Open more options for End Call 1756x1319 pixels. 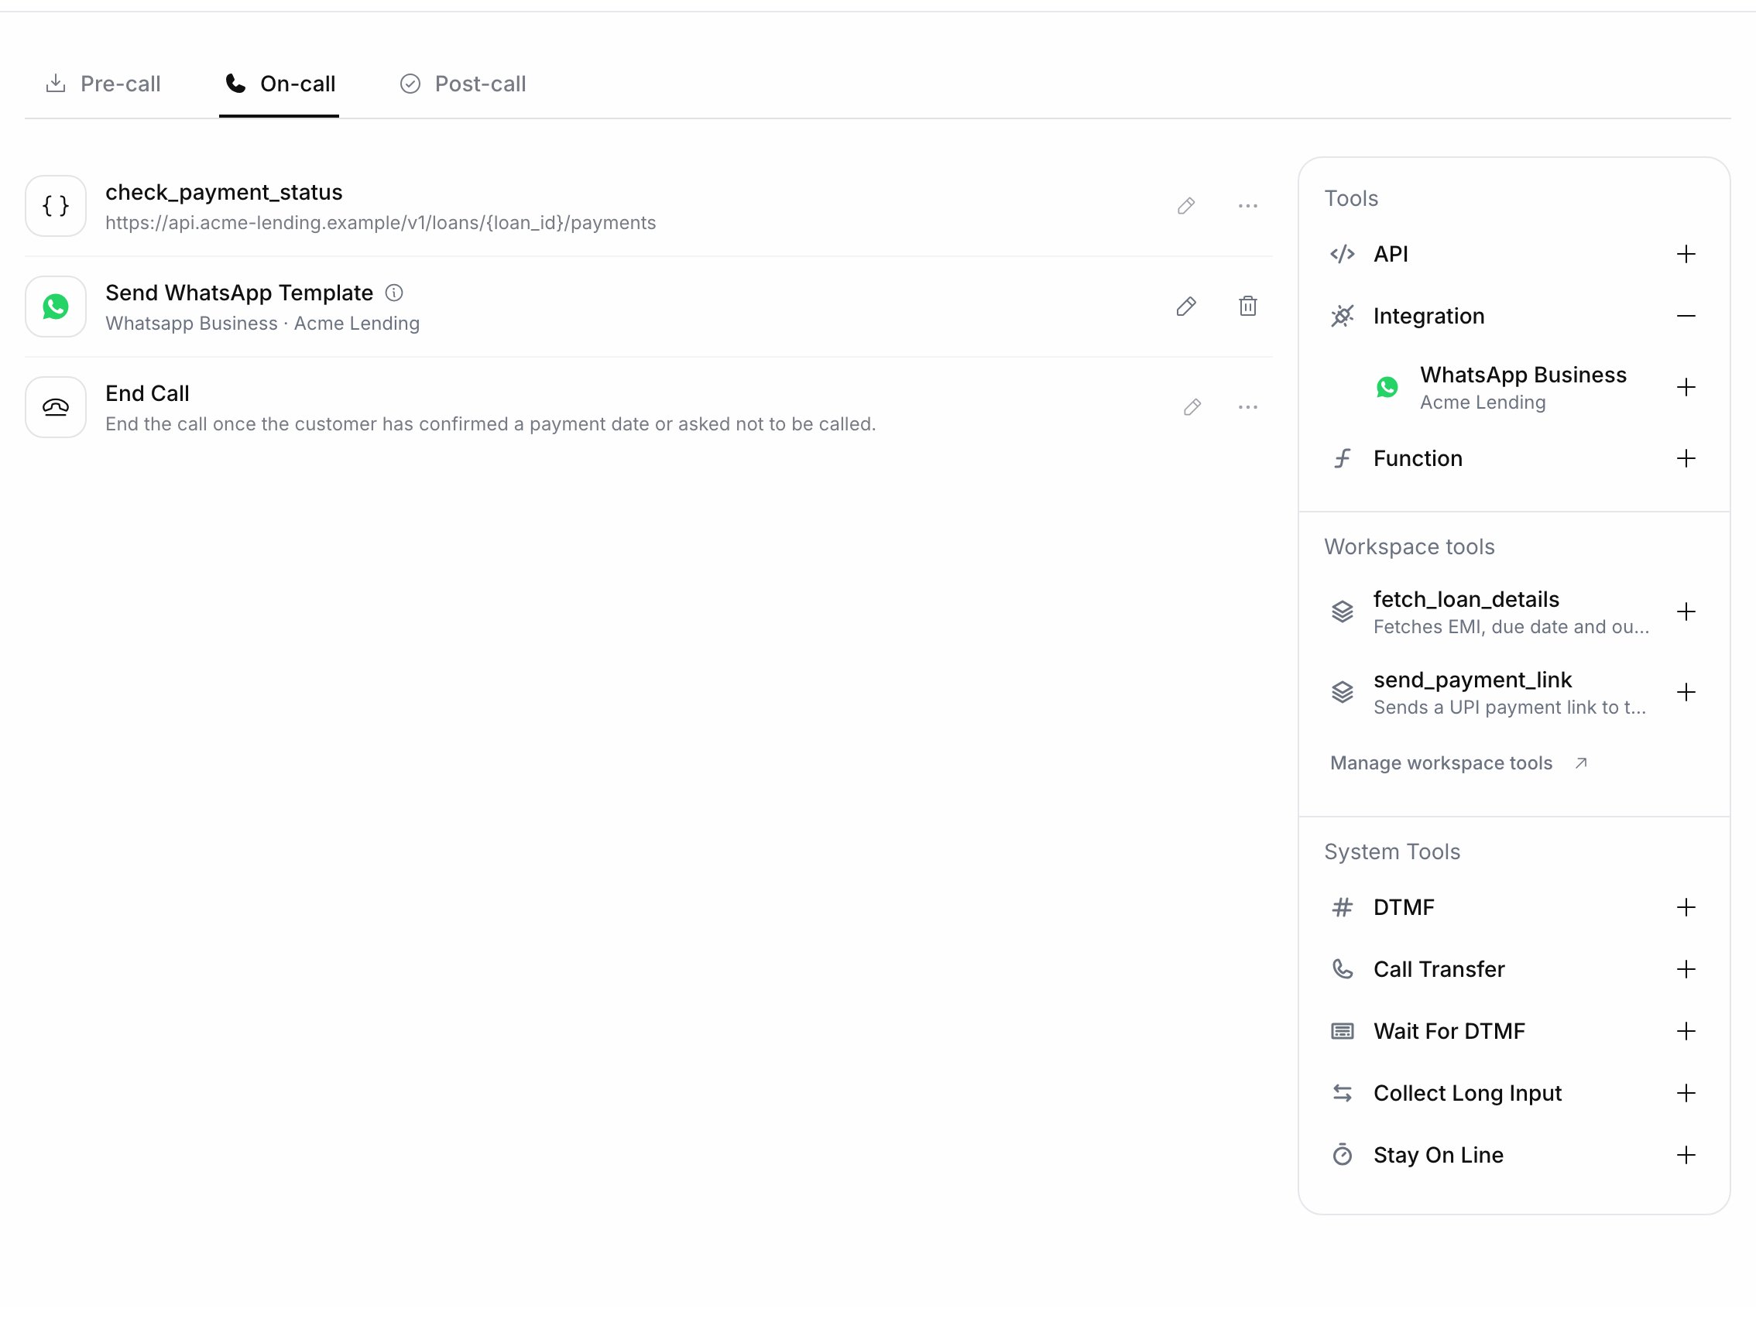tap(1248, 407)
